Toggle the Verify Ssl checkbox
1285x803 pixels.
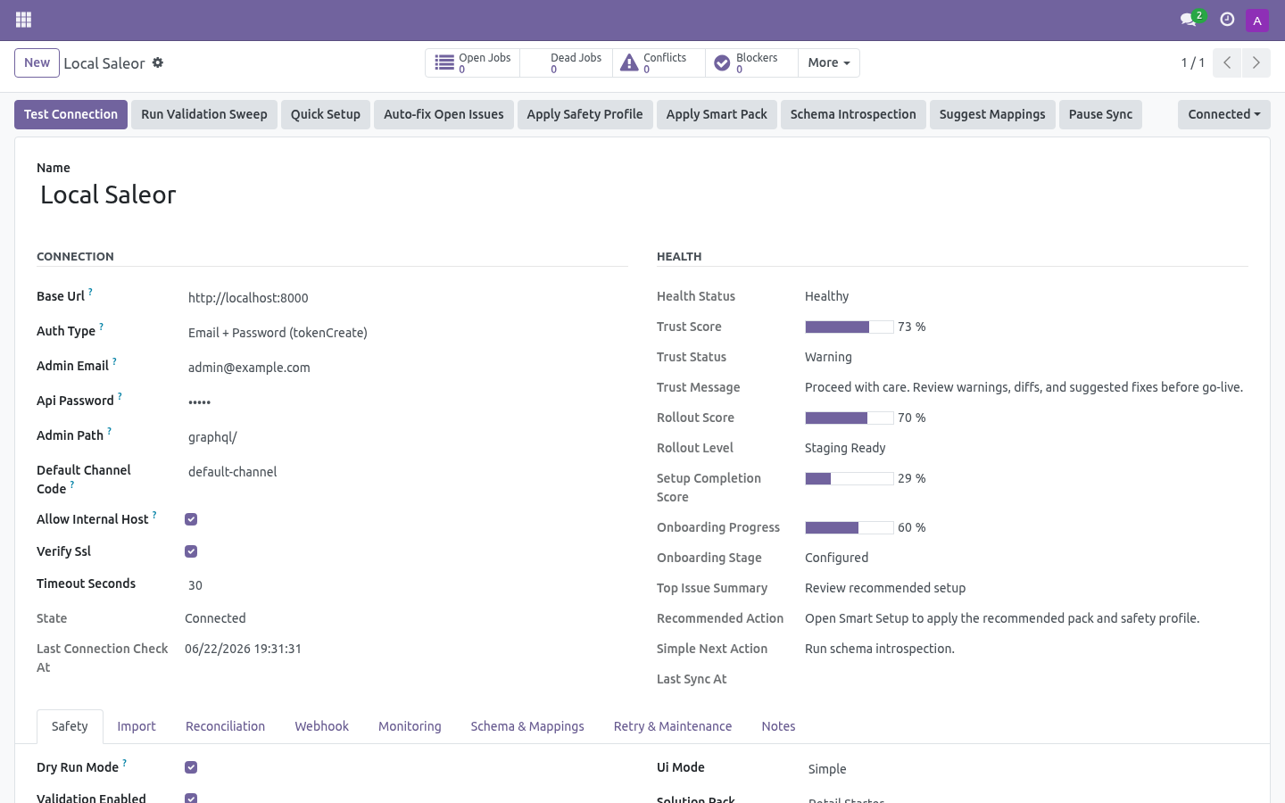(191, 551)
